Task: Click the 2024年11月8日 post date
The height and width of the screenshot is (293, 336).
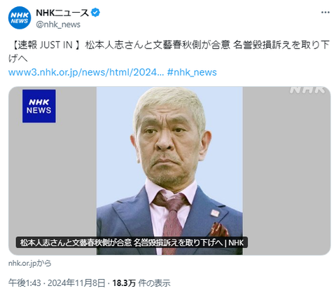Action: click(x=76, y=283)
